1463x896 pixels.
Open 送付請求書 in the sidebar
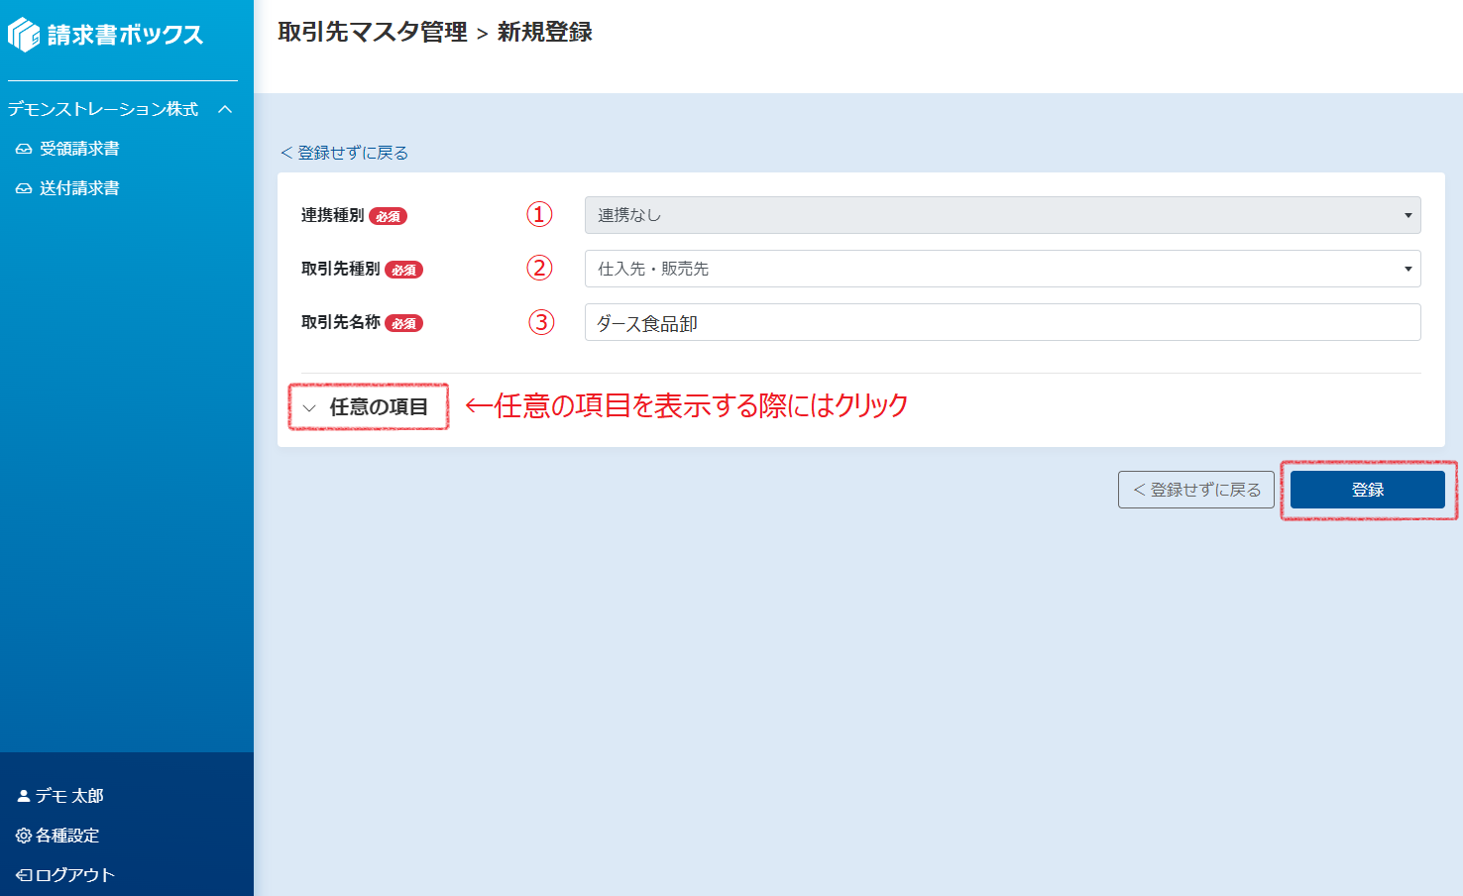point(79,188)
